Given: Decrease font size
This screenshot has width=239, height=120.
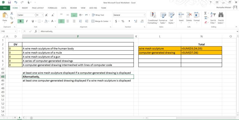Looking at the screenshot, I should (53, 15).
